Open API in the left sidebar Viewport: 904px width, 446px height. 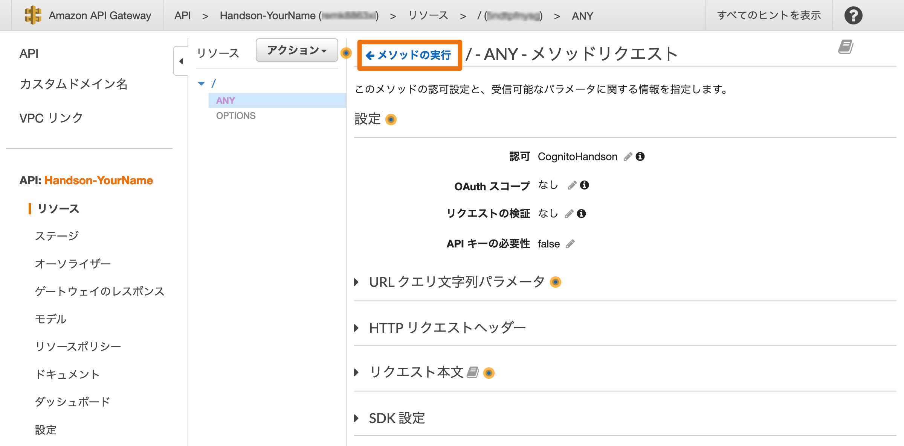point(29,54)
